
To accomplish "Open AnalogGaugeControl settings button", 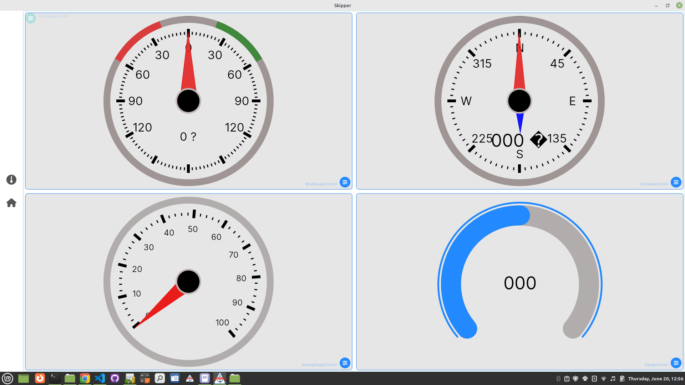I will click(x=345, y=363).
